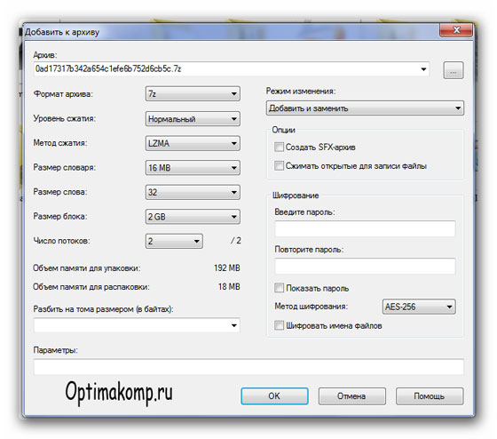Click the Введите пароль input field
This screenshot has width=497, height=439.
coord(365,229)
